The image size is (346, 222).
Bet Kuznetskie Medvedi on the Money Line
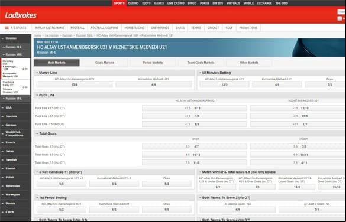(154, 84)
